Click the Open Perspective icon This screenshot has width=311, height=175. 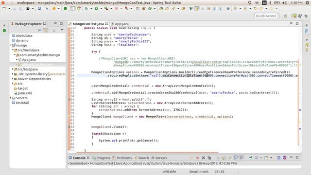point(285,16)
